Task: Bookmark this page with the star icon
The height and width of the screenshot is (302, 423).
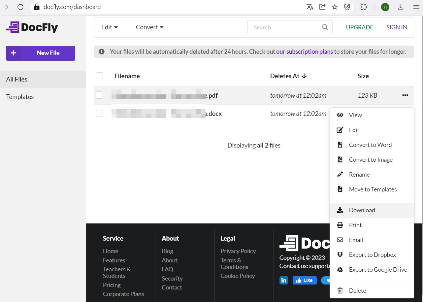Action: click(335, 7)
